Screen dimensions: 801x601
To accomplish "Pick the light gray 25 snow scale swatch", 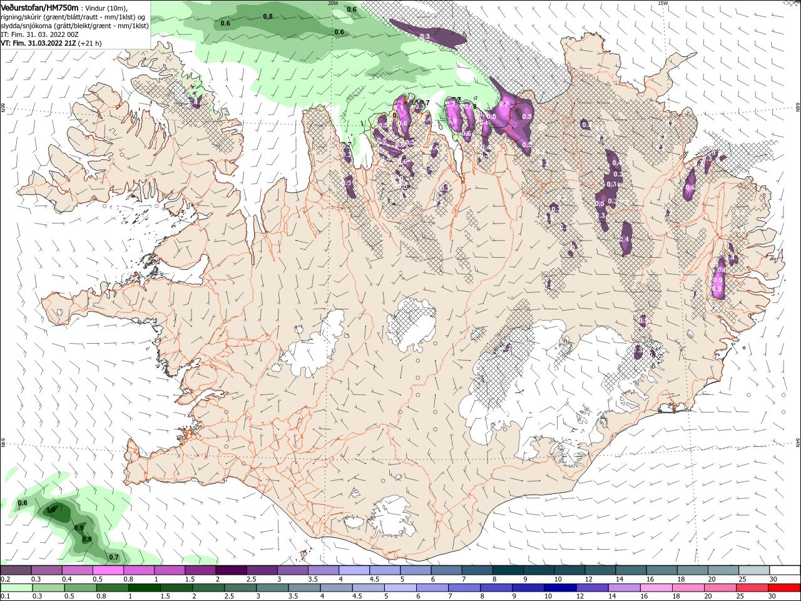I will 755,570.
